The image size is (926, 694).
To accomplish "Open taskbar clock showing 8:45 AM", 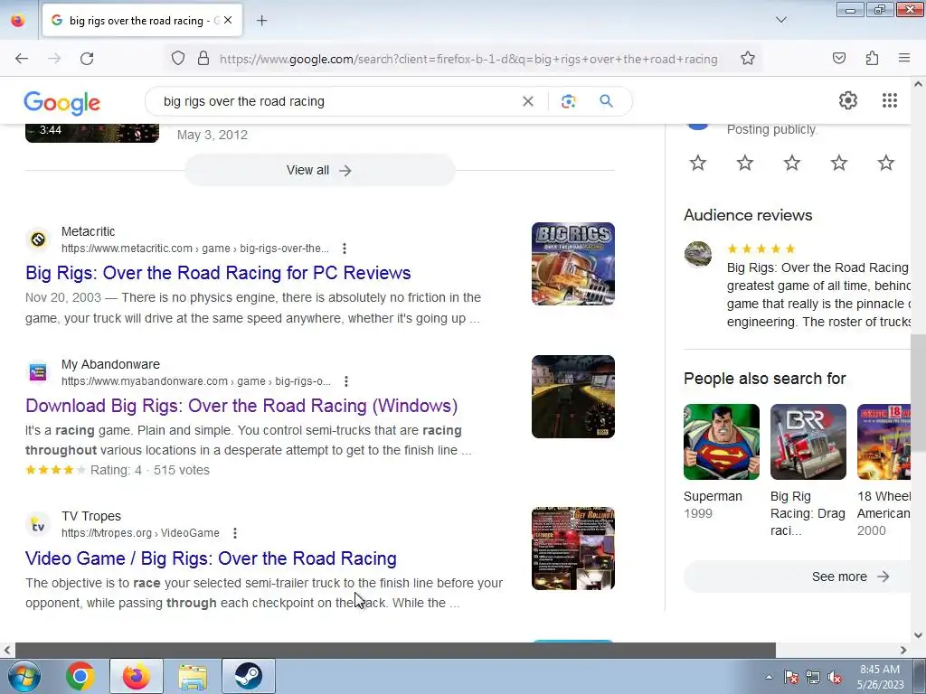I will 880,677.
